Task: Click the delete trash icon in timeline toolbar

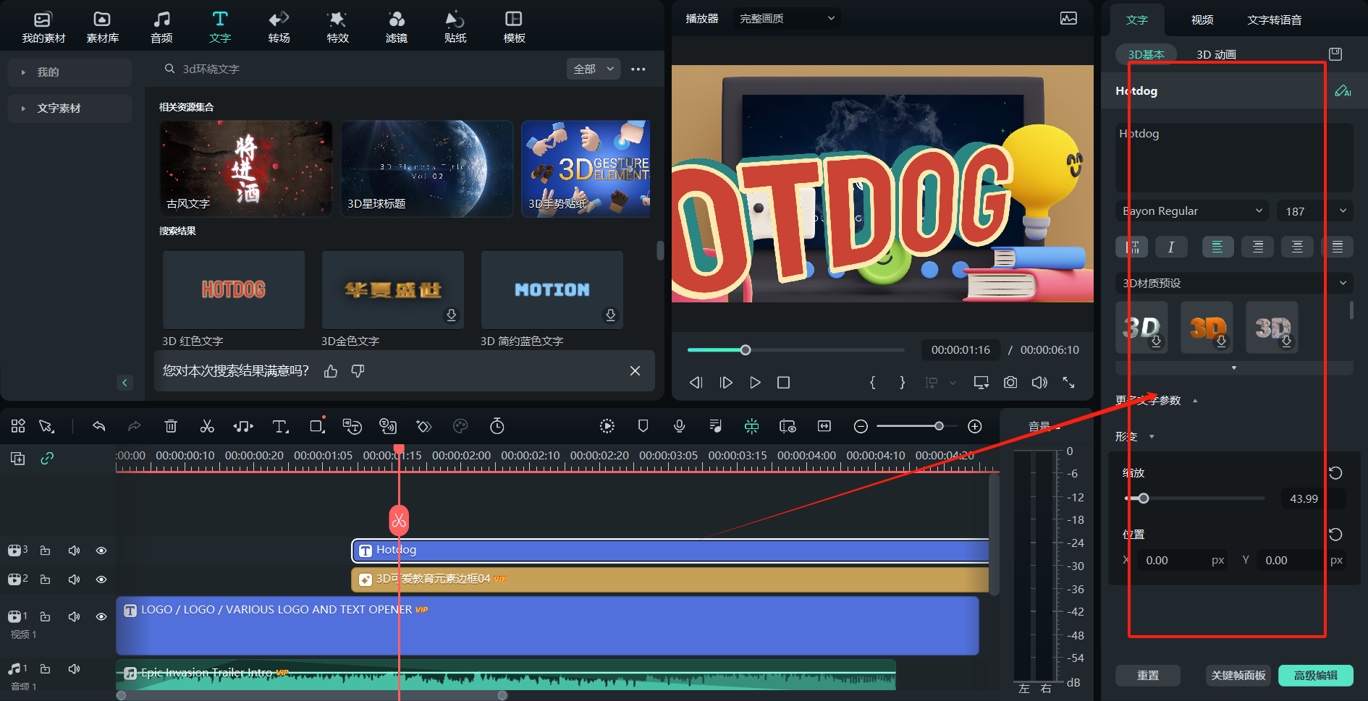Action: coord(171,427)
